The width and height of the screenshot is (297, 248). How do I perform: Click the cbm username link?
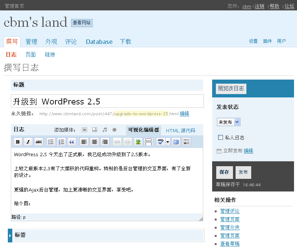point(247,6)
